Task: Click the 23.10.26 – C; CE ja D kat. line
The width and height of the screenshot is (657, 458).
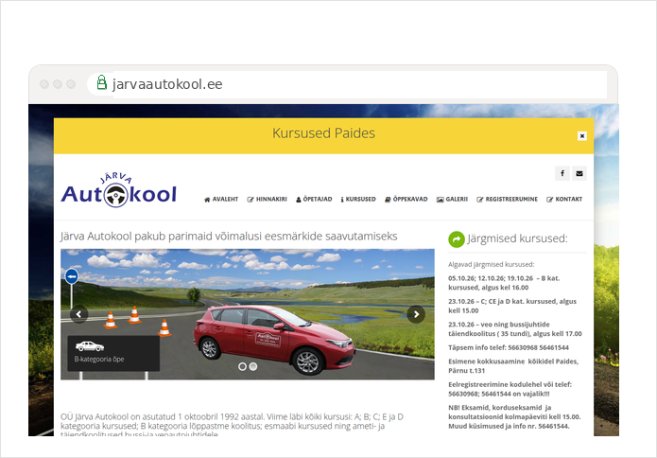Action: pyautogui.click(x=512, y=306)
